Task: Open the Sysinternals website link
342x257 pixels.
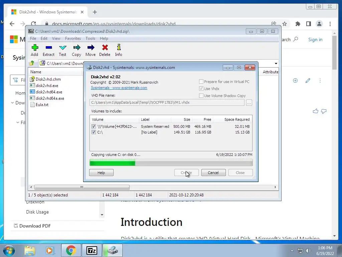Action: pos(119,88)
